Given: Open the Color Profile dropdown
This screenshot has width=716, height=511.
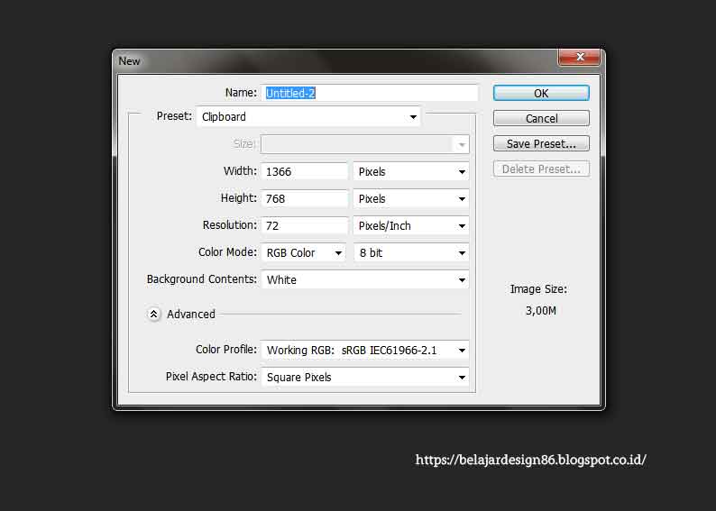Looking at the screenshot, I should pos(365,350).
